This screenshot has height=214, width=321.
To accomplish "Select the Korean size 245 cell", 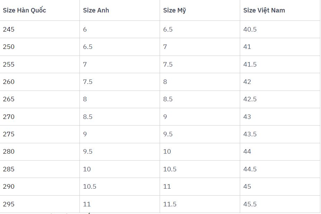I will click(x=9, y=29).
